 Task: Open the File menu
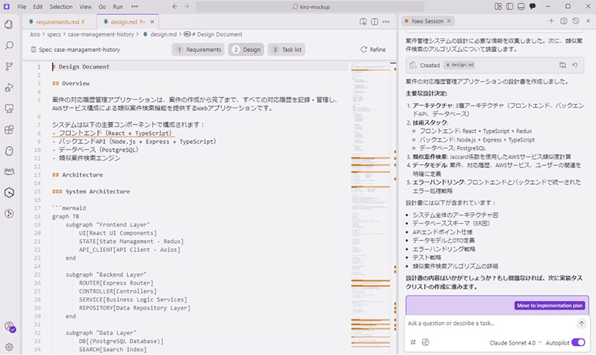coord(22,6)
